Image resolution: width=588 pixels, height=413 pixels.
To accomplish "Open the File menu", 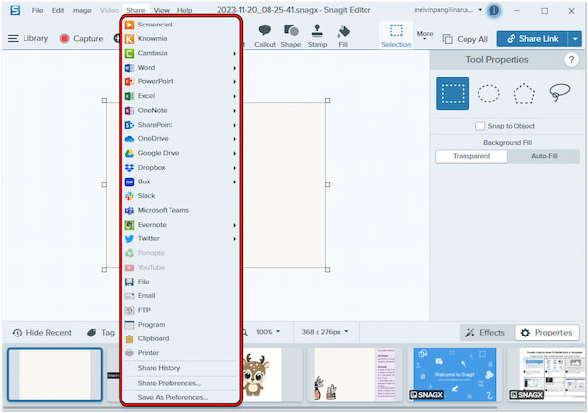I will (37, 10).
